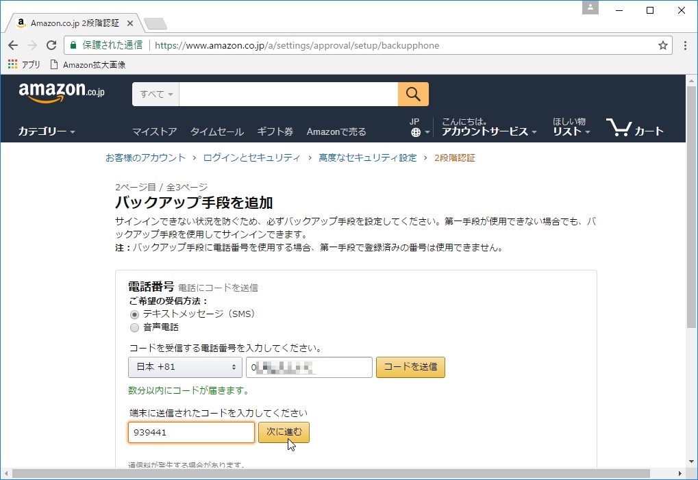The width and height of the screenshot is (698, 480).
Task: Click the Amazon.co.jp logo
Action: tap(60, 92)
